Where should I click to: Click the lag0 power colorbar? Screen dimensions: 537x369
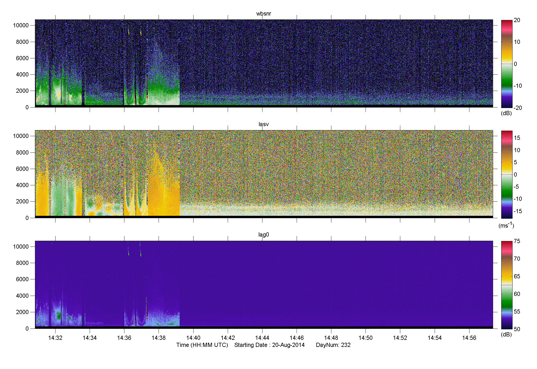pyautogui.click(x=507, y=285)
